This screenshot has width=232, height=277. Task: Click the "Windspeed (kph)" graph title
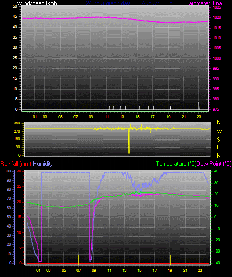(x=37, y=3)
